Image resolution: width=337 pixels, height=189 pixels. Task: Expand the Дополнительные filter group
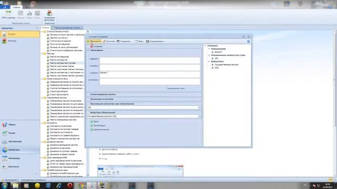[92, 130]
